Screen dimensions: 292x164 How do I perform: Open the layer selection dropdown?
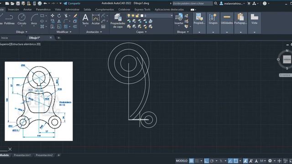[x=172, y=15]
